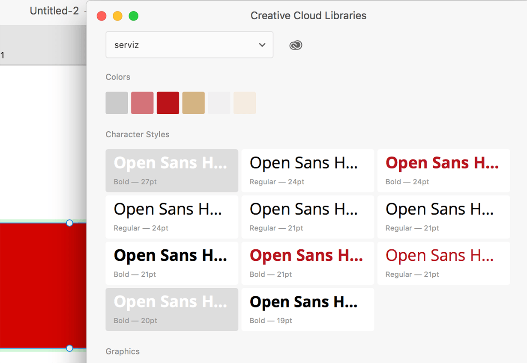
Task: Click bottom selection handle of red rectangle
Action: click(69, 348)
